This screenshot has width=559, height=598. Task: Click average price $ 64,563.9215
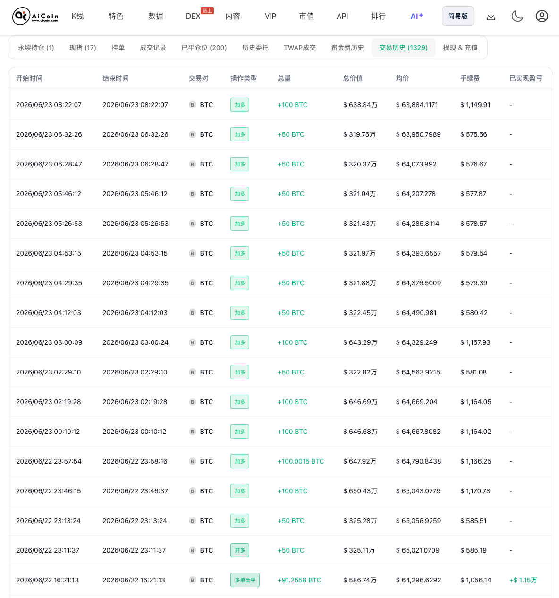coord(418,372)
